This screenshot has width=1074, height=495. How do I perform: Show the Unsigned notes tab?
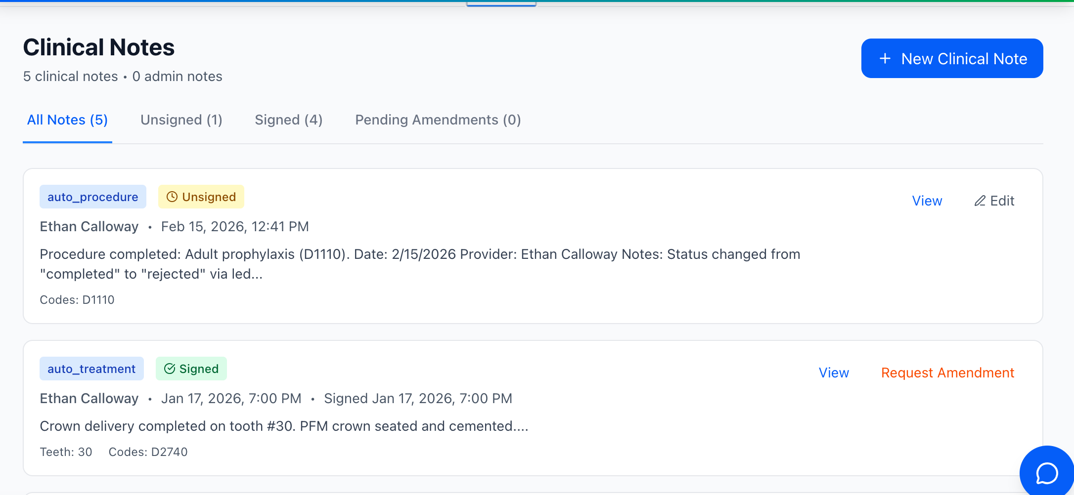click(x=181, y=120)
